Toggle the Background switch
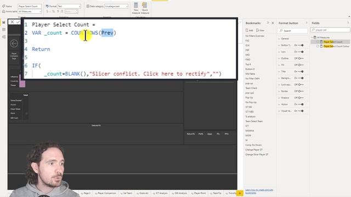The height and width of the screenshot is (197, 351). tap(301, 78)
